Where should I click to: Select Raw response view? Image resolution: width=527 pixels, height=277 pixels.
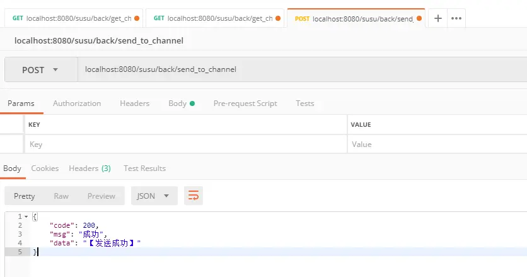tap(61, 196)
